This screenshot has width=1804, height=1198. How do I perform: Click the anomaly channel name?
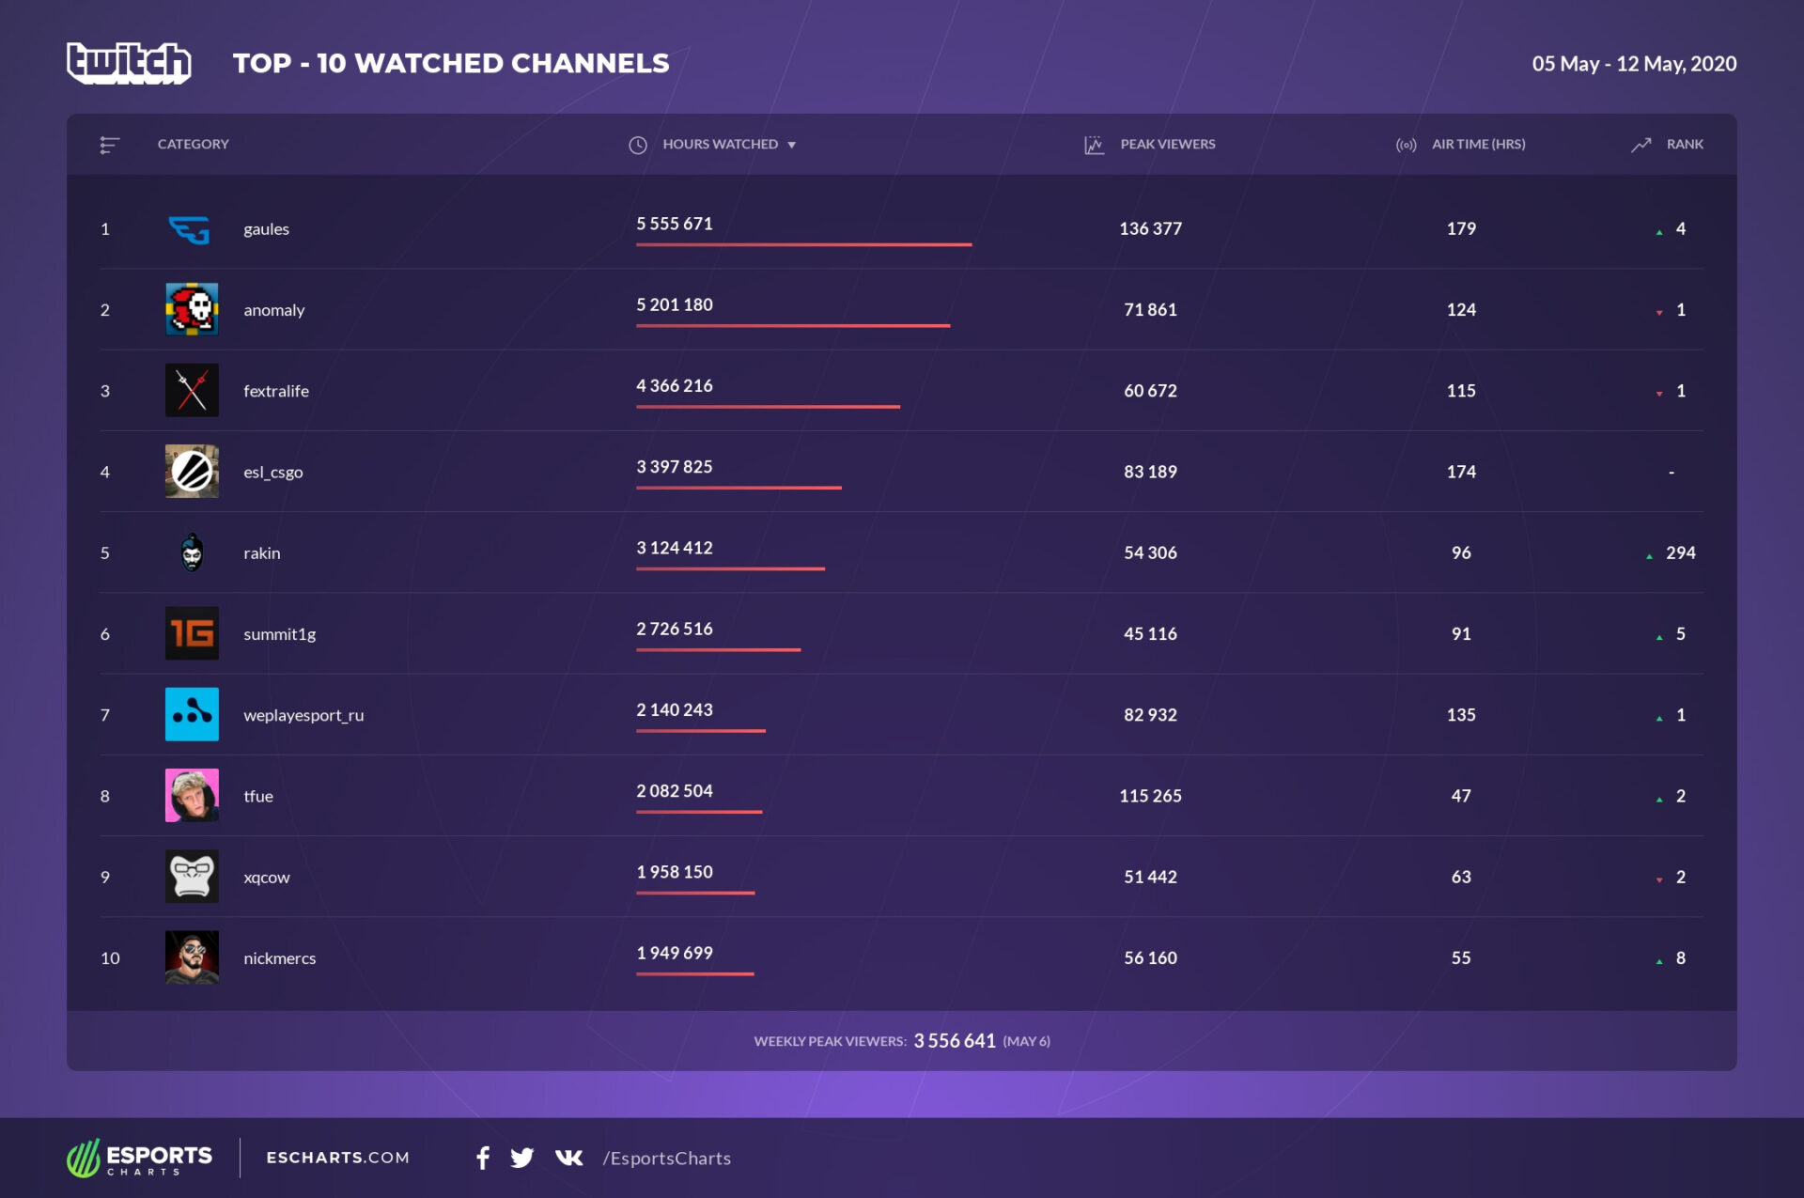(273, 310)
